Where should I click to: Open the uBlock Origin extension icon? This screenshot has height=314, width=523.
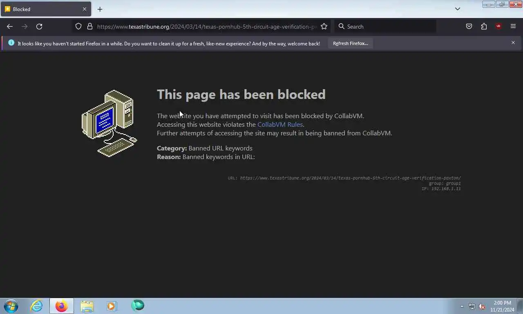(498, 27)
